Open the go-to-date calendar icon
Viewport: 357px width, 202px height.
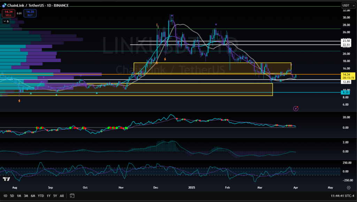[72, 196]
